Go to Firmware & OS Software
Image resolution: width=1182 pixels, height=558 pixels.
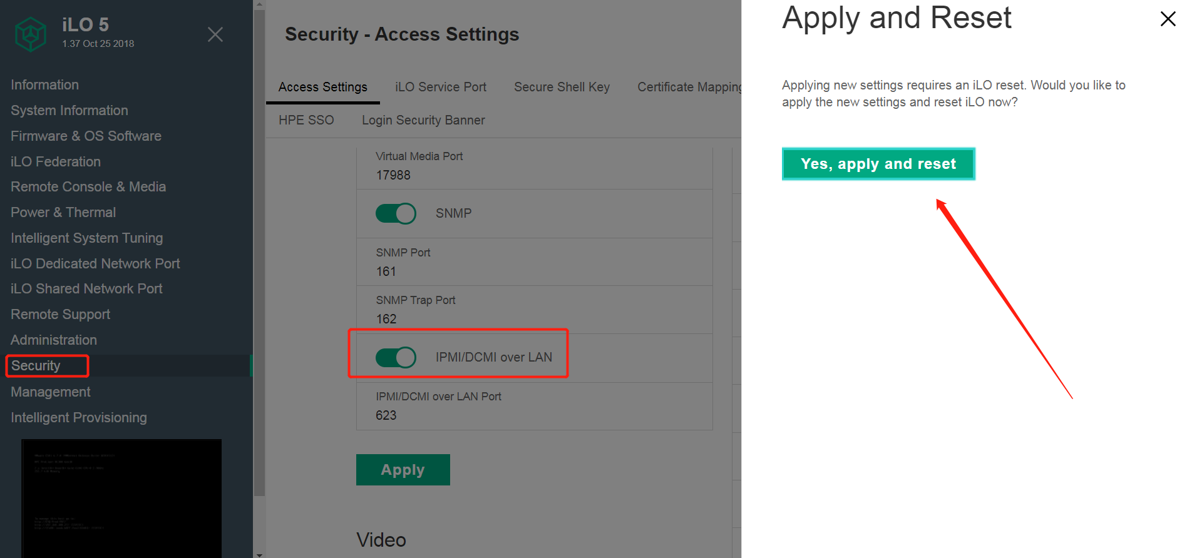click(x=86, y=136)
